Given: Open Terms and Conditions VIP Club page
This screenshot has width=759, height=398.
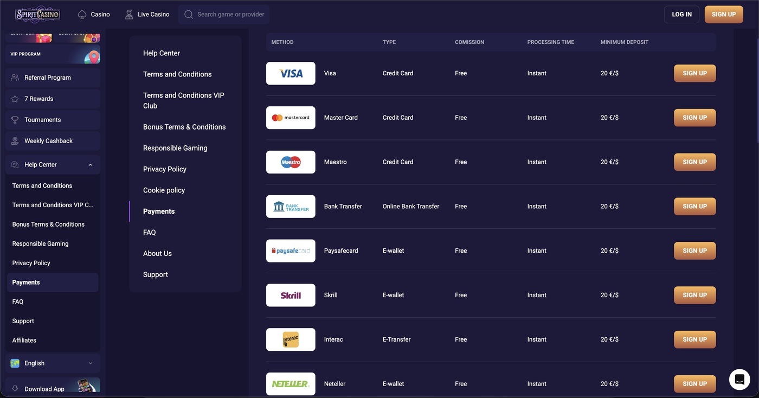Looking at the screenshot, I should pyautogui.click(x=184, y=100).
